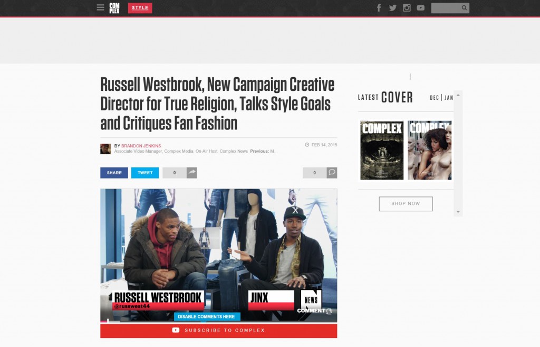Viewport: 540px width, 347px height.
Task: Open author link Brandon Jenkins
Action: pos(141,146)
